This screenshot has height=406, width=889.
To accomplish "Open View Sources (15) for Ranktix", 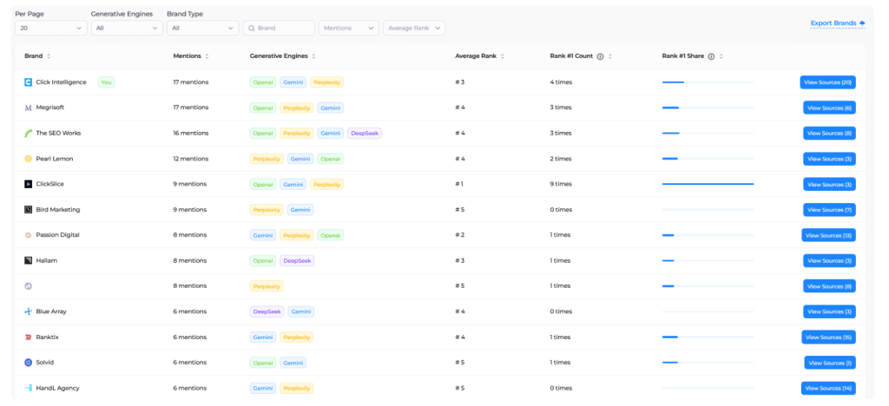I will click(x=828, y=337).
